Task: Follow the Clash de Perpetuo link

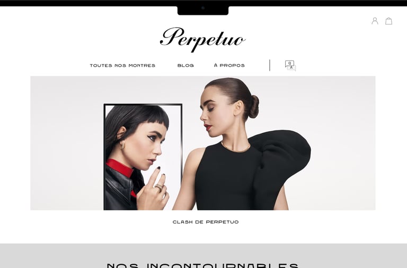Action: 206,222
